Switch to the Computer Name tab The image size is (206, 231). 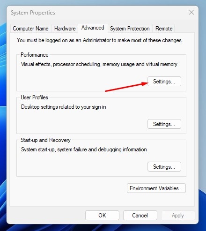pyautogui.click(x=31, y=29)
